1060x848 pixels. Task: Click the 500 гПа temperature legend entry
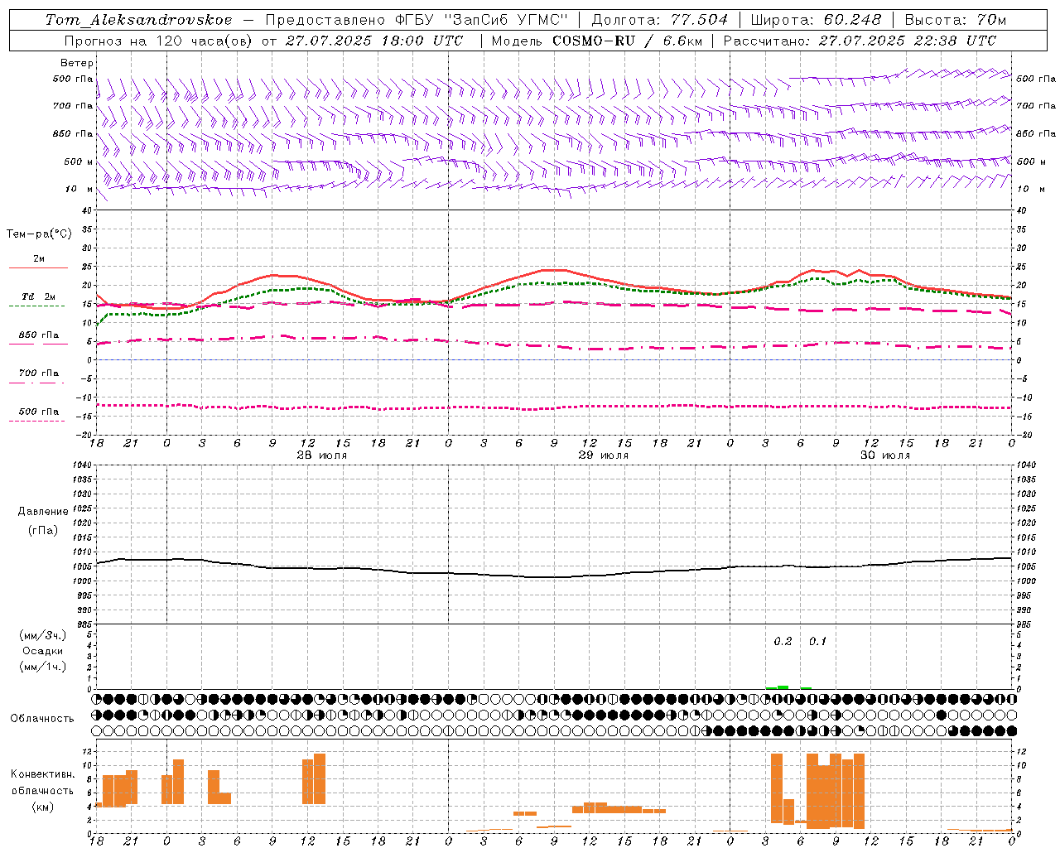click(39, 412)
